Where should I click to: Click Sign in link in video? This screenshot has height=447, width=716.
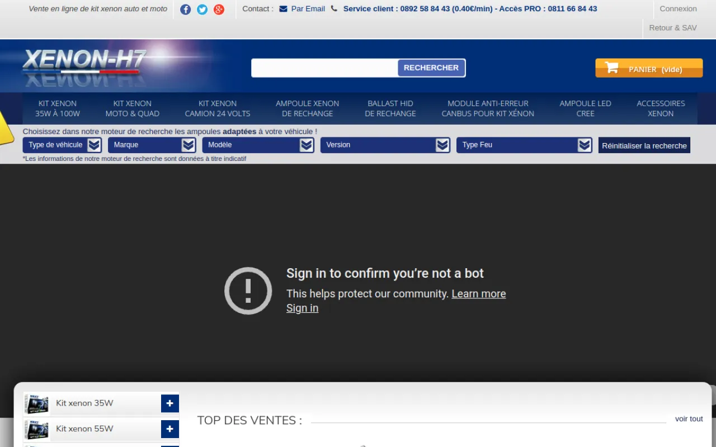coord(302,308)
